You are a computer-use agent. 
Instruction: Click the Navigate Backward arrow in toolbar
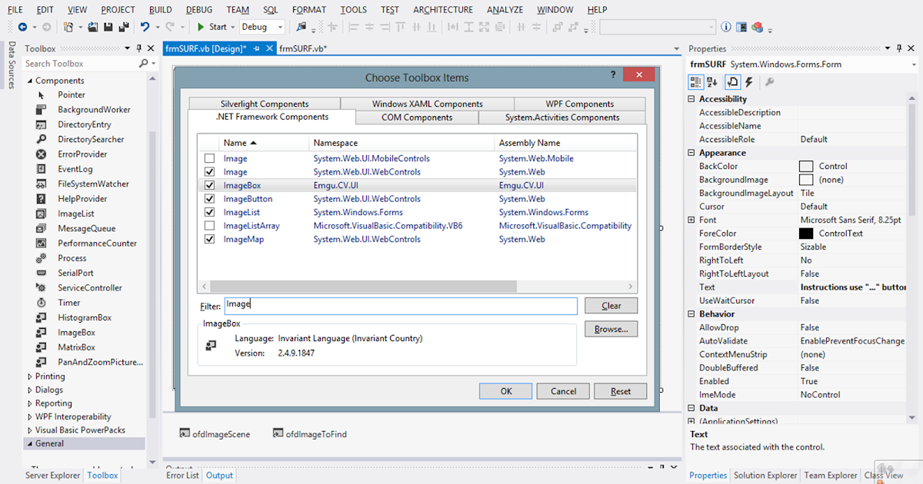22,27
